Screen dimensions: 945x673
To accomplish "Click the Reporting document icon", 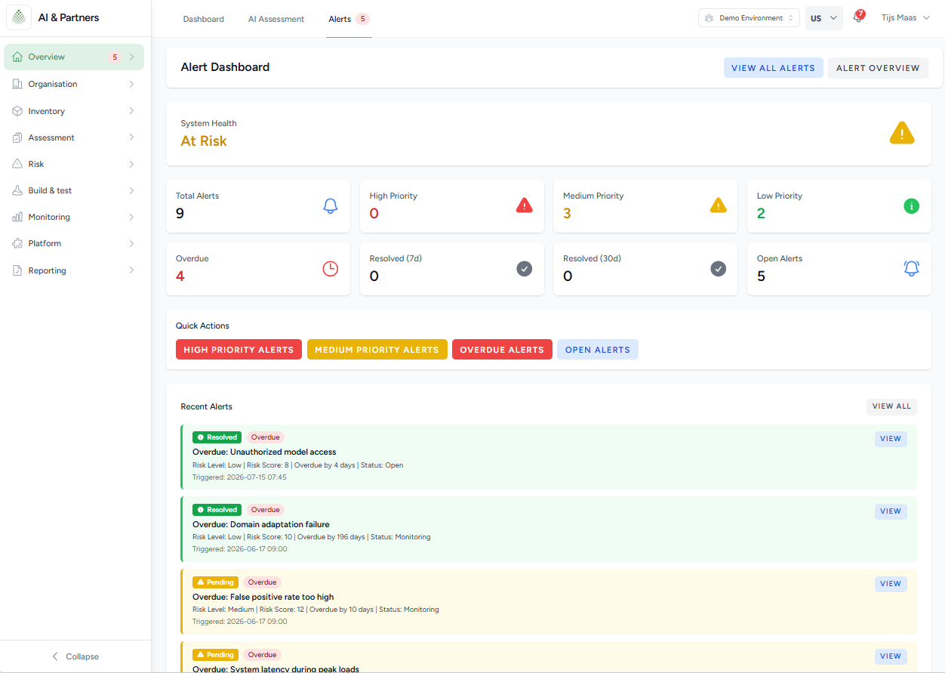I will (x=17, y=270).
